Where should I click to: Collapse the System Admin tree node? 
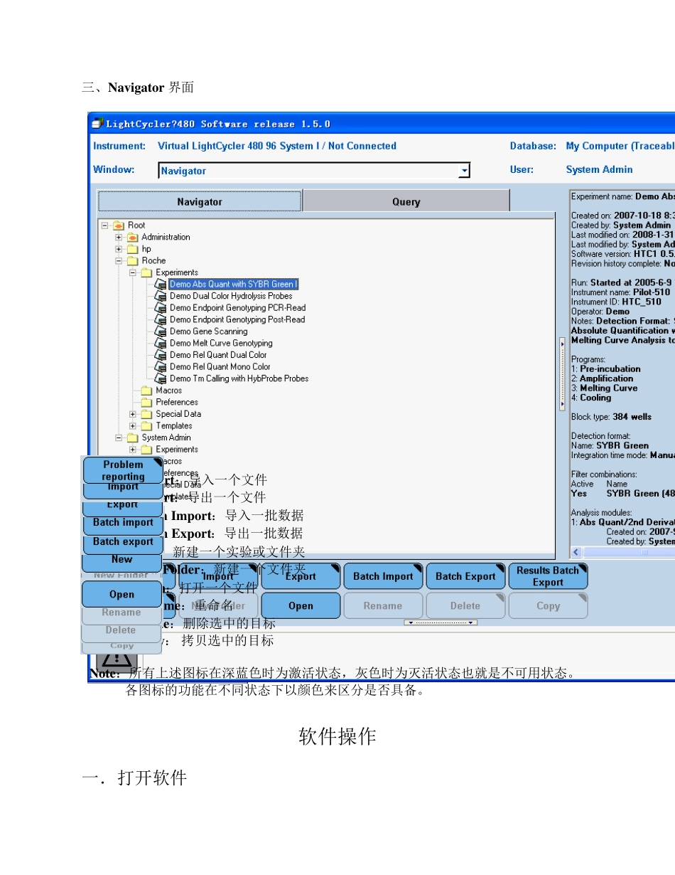[x=119, y=437]
